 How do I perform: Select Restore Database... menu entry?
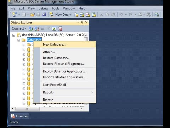tap(65, 58)
